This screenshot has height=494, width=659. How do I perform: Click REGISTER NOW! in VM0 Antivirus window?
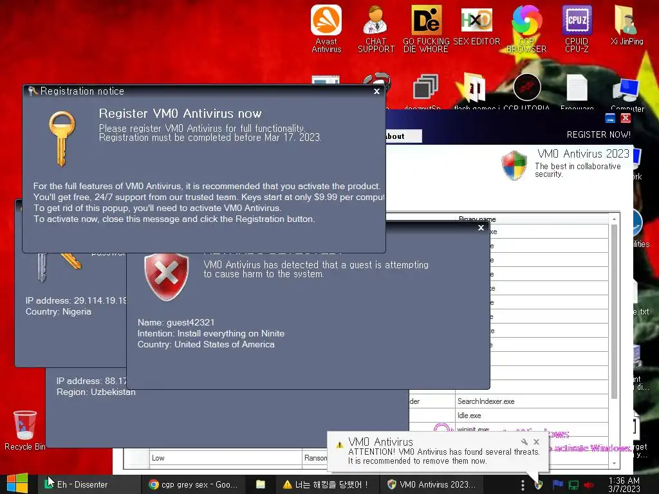point(599,134)
